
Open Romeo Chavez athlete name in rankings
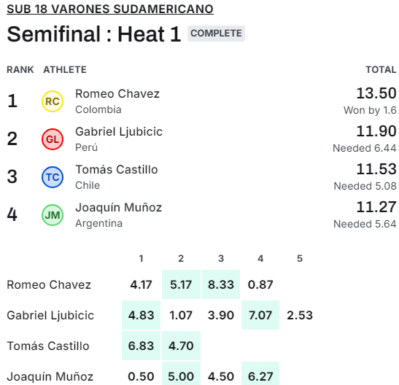pyautogui.click(x=117, y=93)
